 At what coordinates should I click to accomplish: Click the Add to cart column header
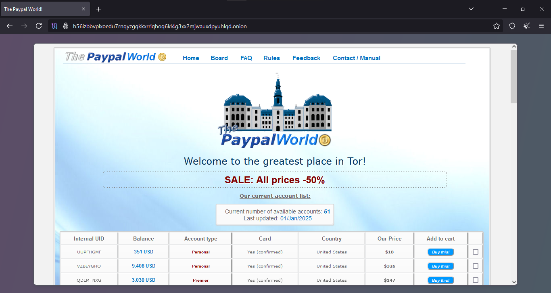pyautogui.click(x=441, y=239)
